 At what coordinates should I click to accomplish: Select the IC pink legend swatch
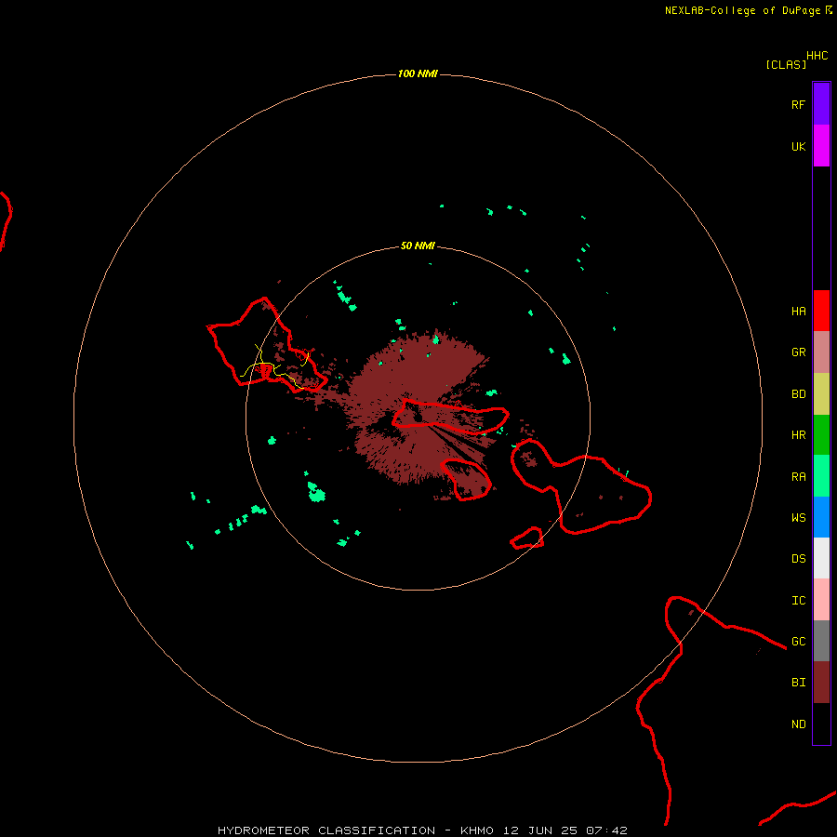(821, 600)
